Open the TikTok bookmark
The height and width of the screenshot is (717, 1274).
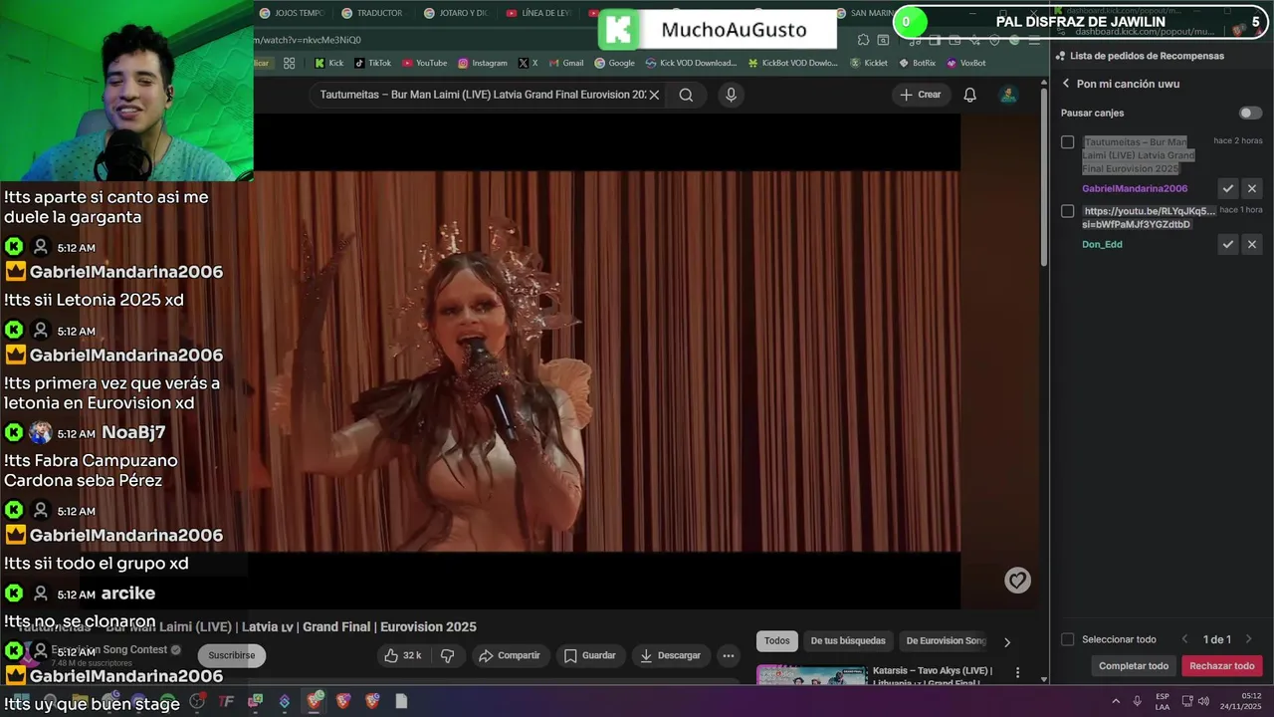[x=372, y=63]
